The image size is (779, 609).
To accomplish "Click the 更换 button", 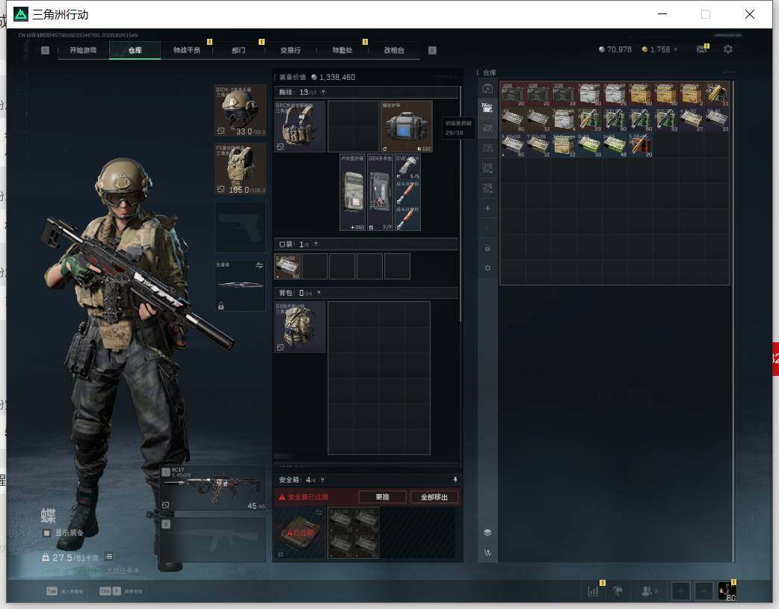I will click(x=383, y=497).
